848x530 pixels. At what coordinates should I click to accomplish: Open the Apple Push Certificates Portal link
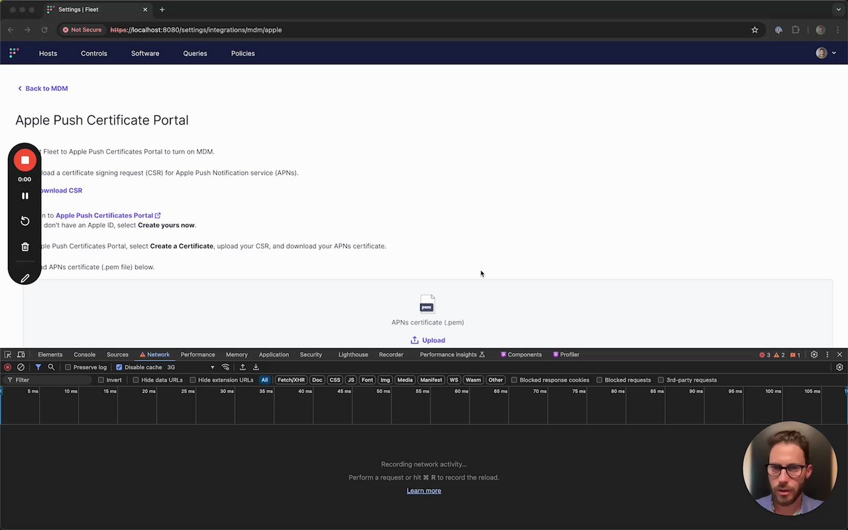pyautogui.click(x=108, y=215)
